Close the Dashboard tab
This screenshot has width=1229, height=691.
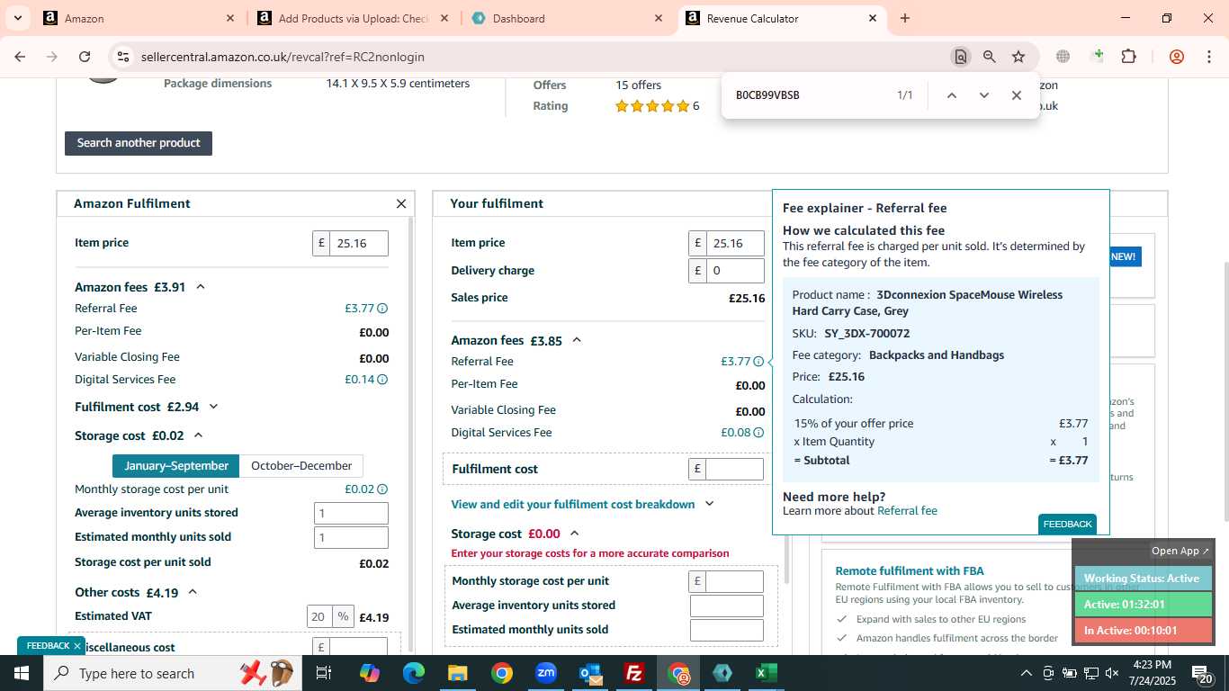click(659, 18)
